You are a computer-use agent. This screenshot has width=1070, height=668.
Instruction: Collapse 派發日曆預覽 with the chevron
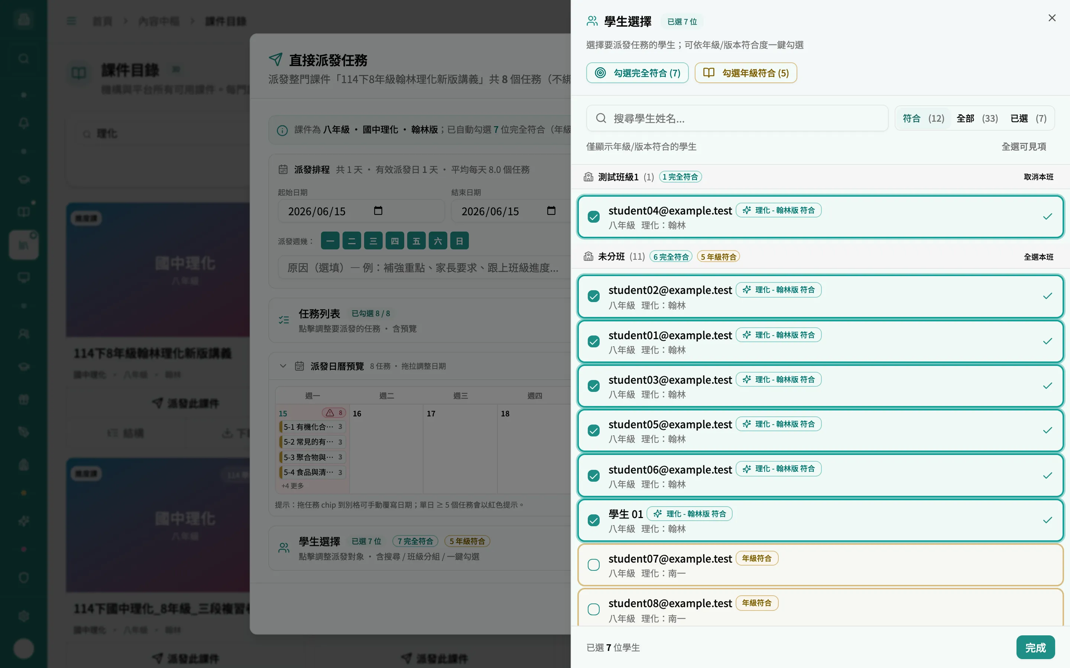283,366
